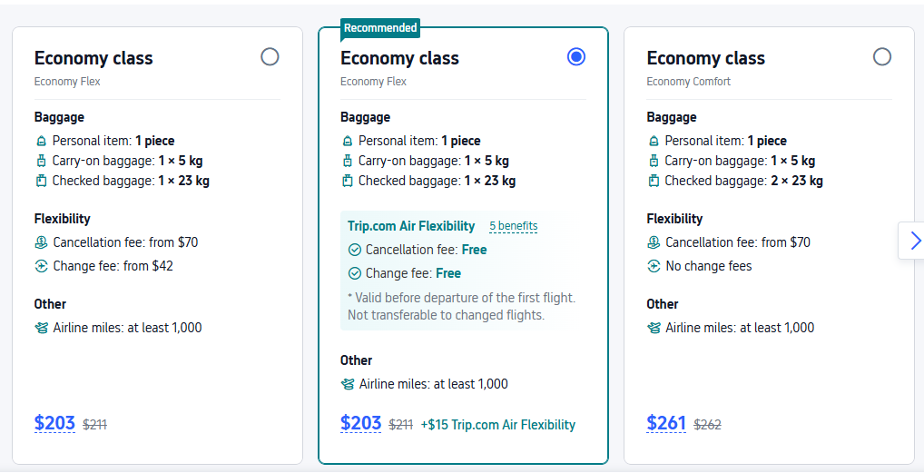Click free cancellation checkmark icon

tap(354, 251)
